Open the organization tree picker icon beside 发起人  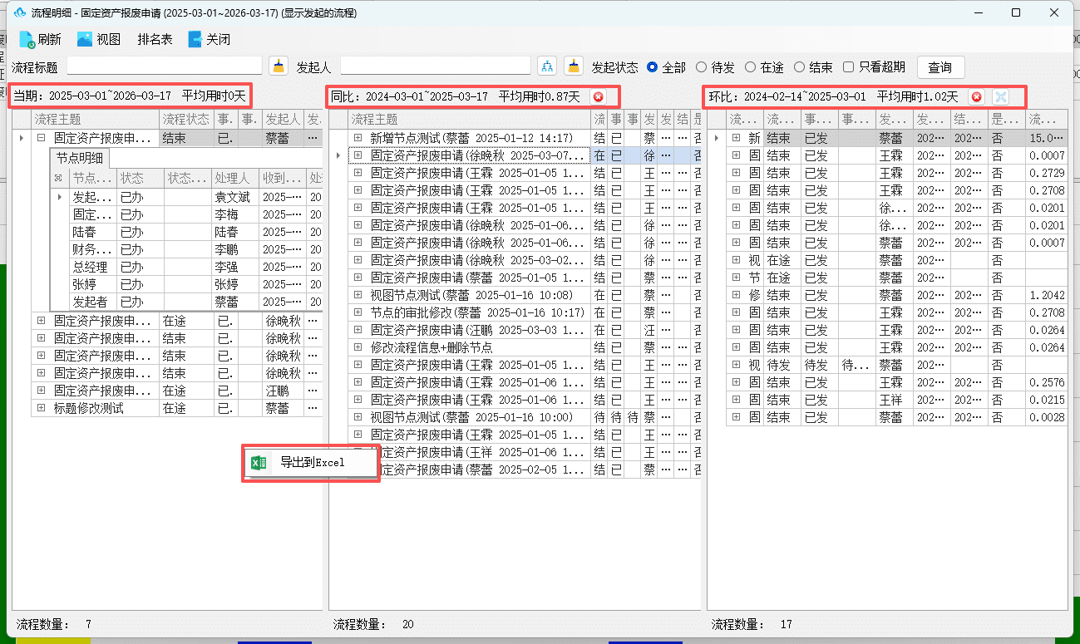[547, 66]
